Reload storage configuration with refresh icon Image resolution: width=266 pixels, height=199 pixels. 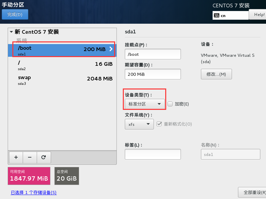[44, 158]
